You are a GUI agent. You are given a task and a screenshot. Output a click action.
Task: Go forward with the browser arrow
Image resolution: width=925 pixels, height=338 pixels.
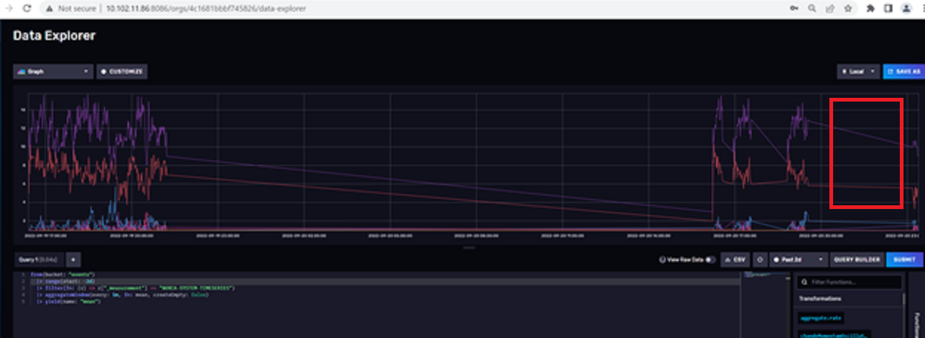tap(8, 9)
